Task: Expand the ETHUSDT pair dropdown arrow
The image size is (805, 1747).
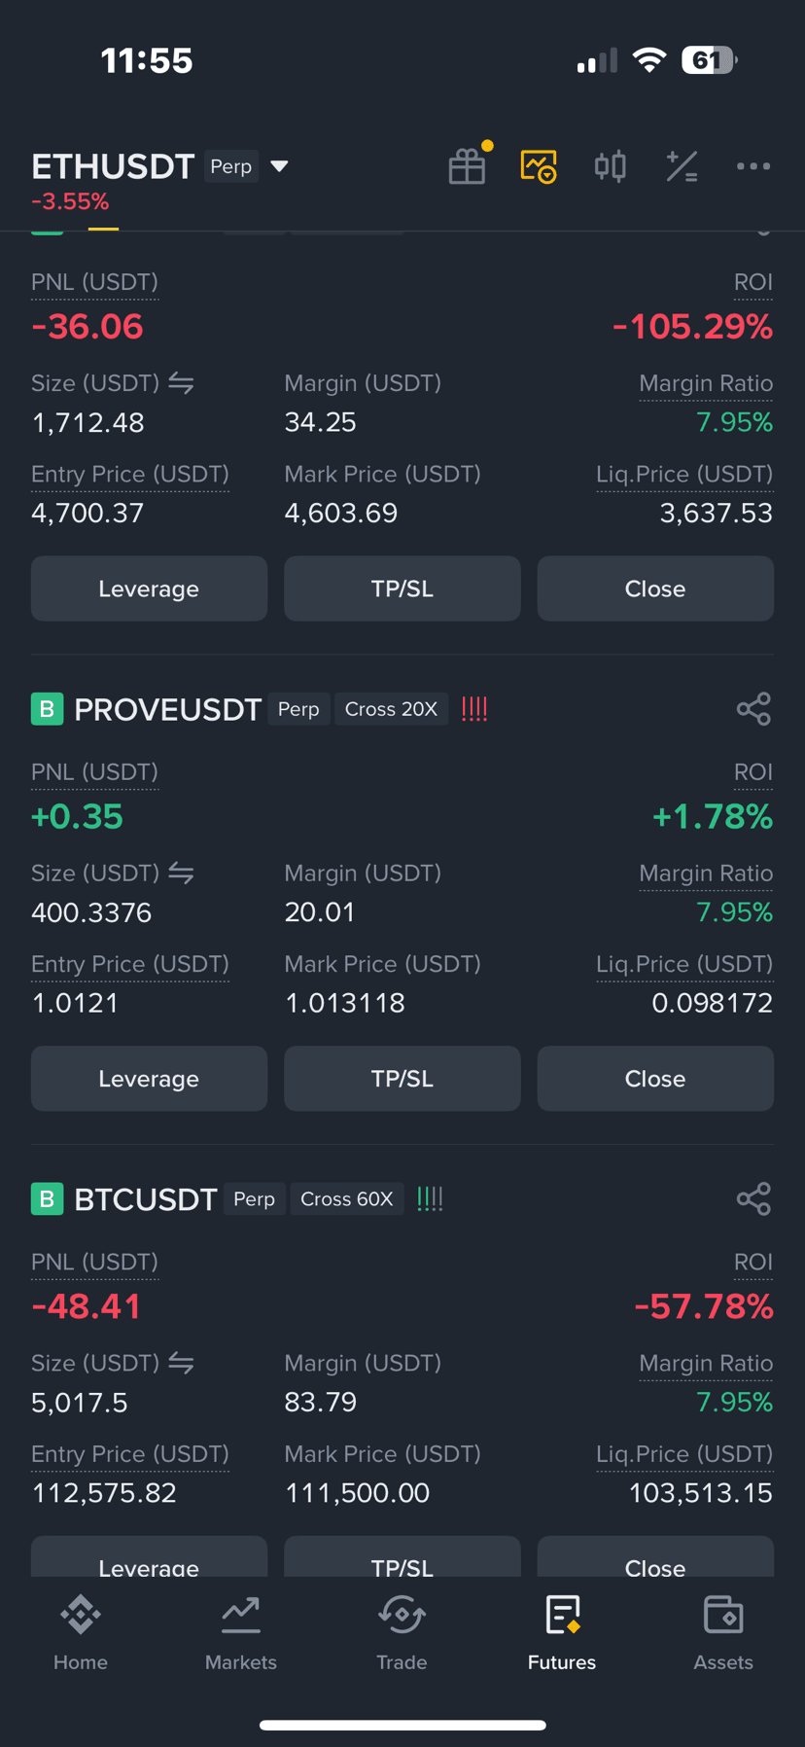Action: (x=279, y=166)
